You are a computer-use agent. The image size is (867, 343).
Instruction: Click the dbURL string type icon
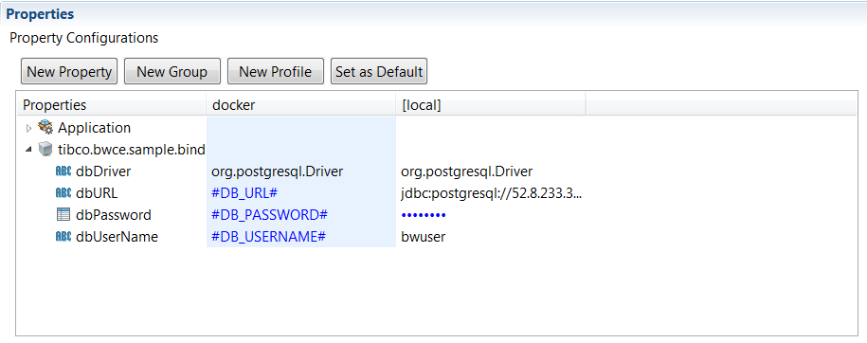(63, 192)
